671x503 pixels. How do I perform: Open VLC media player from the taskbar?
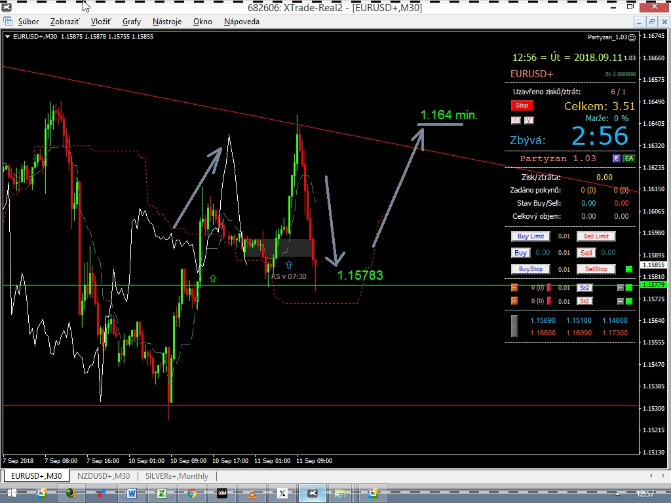(252, 493)
